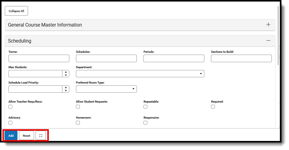This screenshot has width=289, height=150.
Task: Click the fullscreen expand icon button
Action: tap(41, 136)
